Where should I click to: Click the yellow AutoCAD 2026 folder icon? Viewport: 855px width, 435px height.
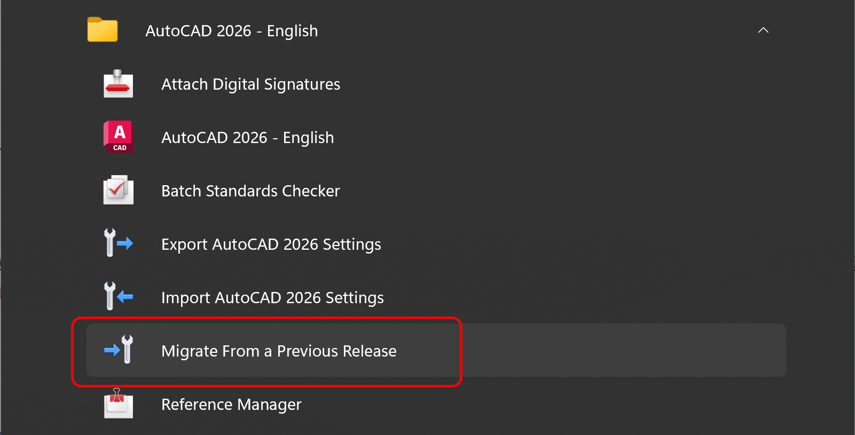click(103, 30)
